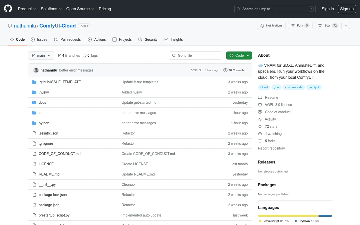Open extra star options via caret
This screenshot has width=360, height=225.
pos(345,25)
